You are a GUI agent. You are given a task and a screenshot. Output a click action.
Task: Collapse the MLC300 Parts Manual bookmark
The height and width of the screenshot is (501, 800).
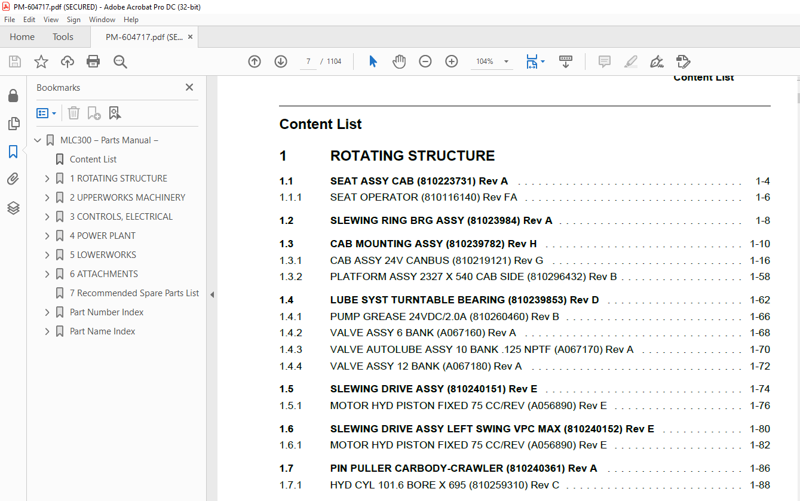pos(38,140)
